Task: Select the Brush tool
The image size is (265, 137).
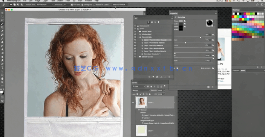Action: (2, 39)
